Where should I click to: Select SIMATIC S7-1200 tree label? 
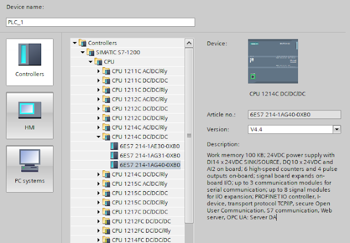tap(118, 52)
